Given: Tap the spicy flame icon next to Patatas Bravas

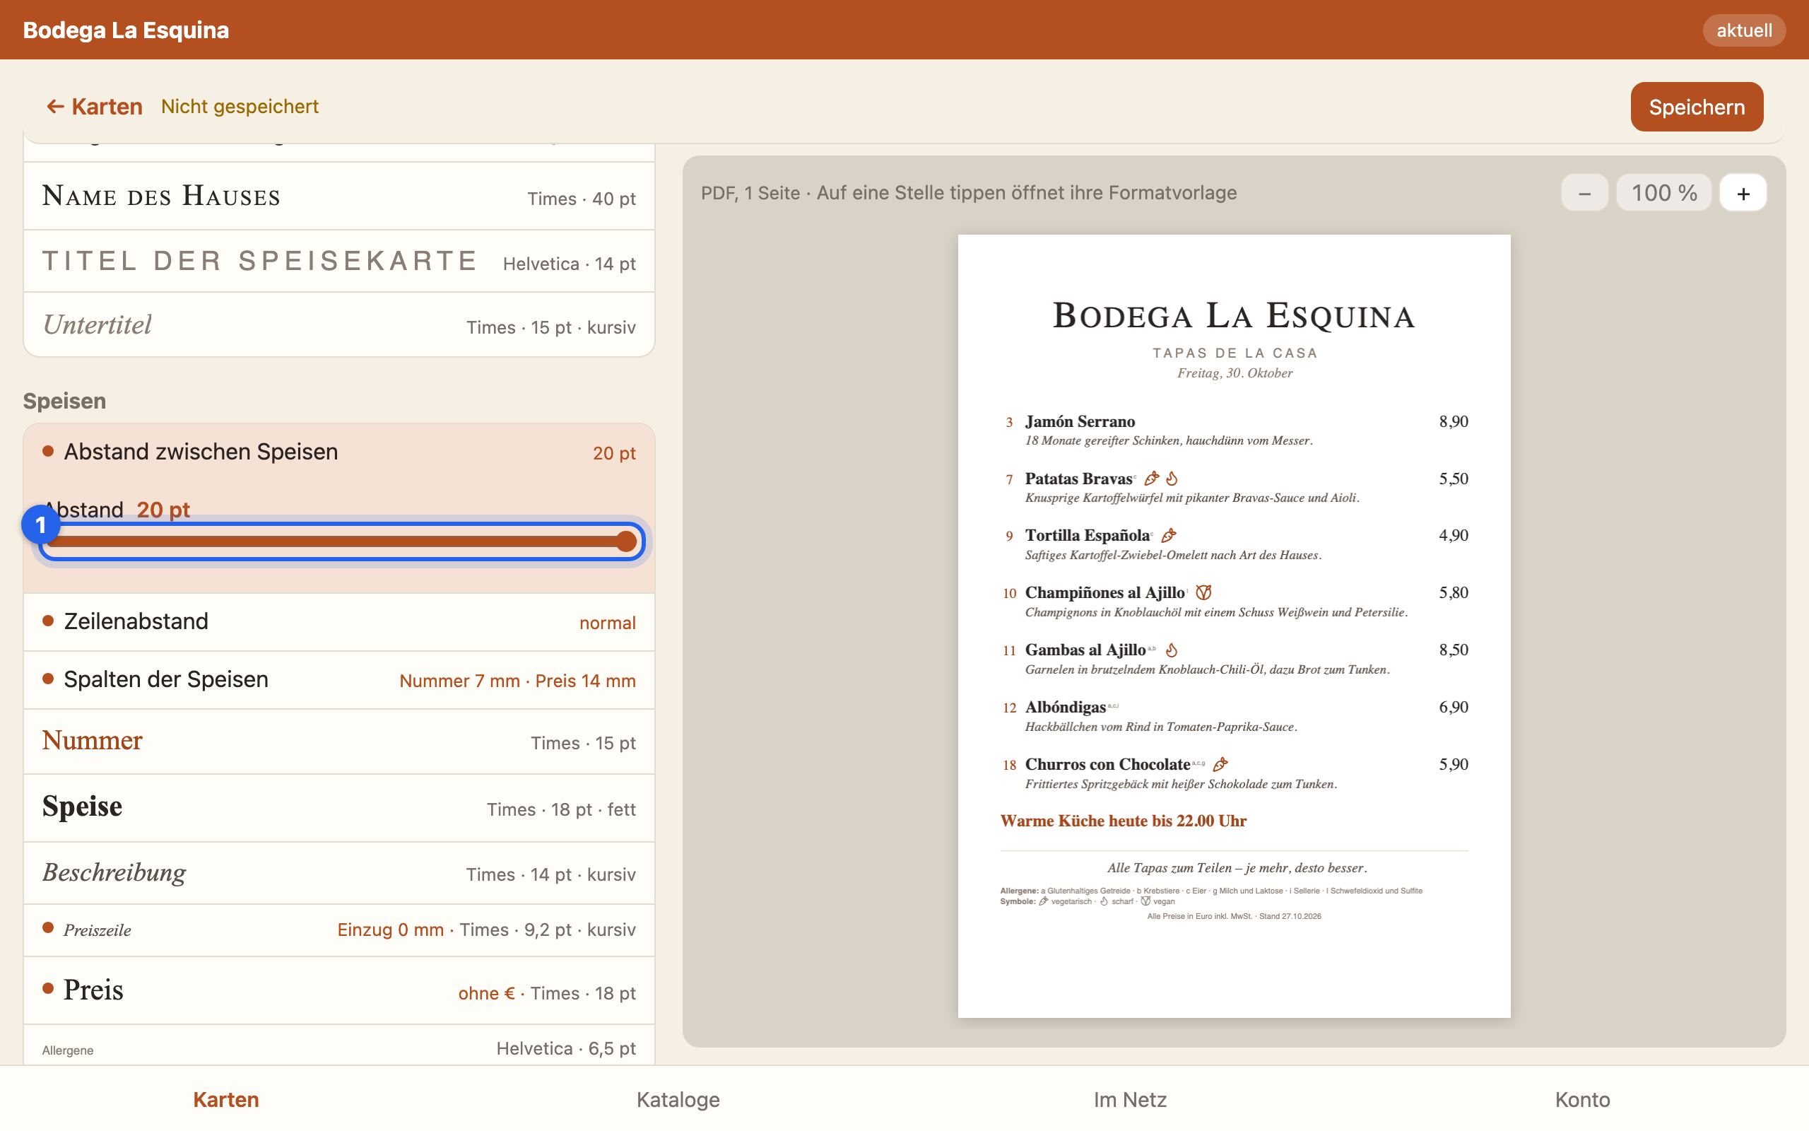Looking at the screenshot, I should [x=1172, y=478].
